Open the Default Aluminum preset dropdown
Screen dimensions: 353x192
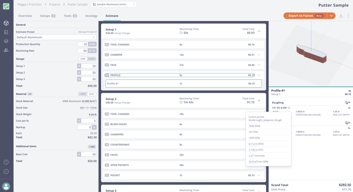(56, 37)
